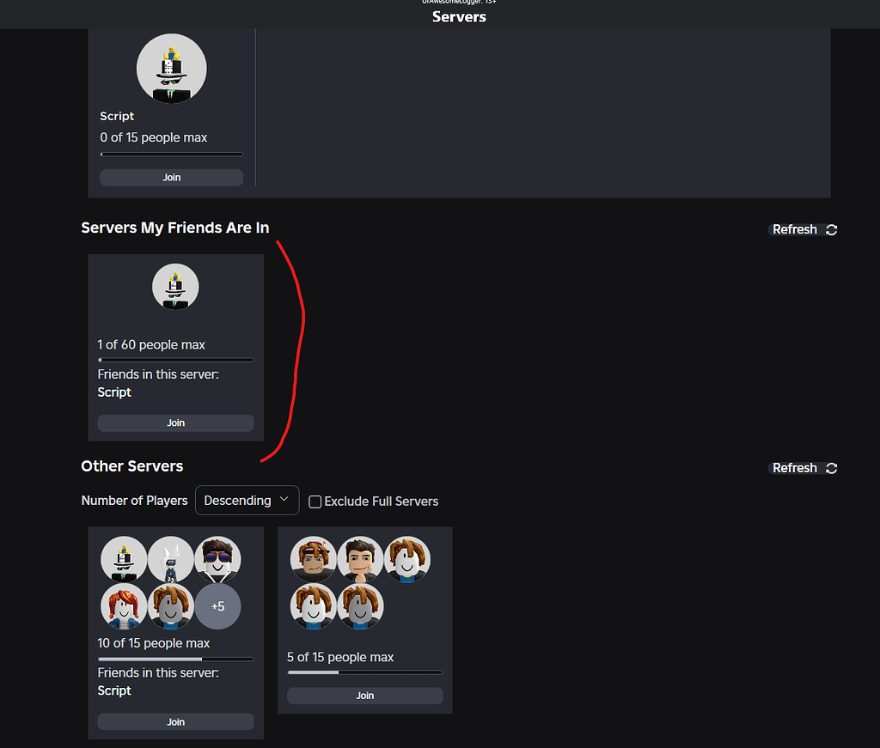Click the Number of Players label
Viewport: 880px width, 748px height.
pos(134,500)
